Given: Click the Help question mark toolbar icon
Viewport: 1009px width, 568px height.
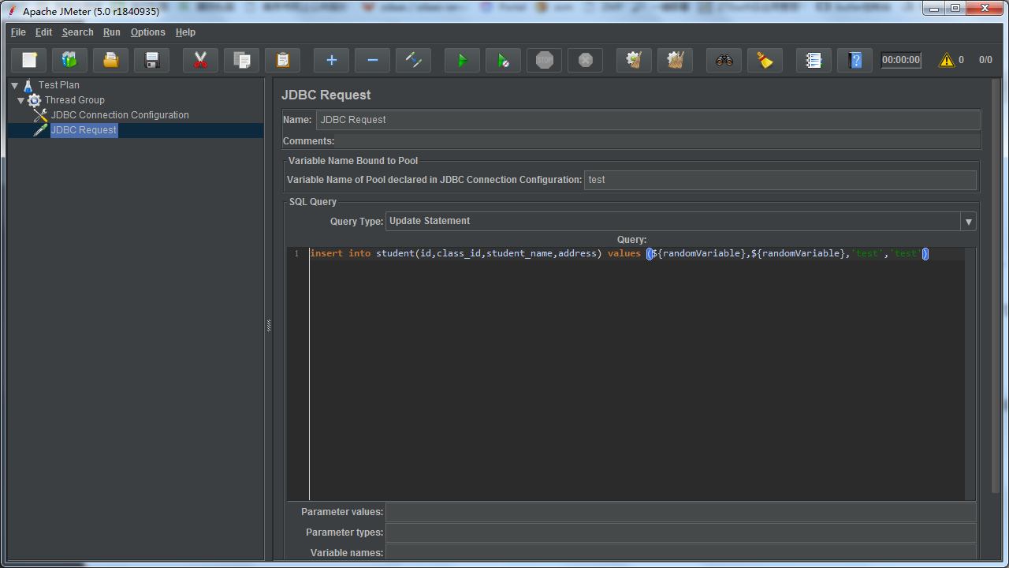Looking at the screenshot, I should click(855, 60).
